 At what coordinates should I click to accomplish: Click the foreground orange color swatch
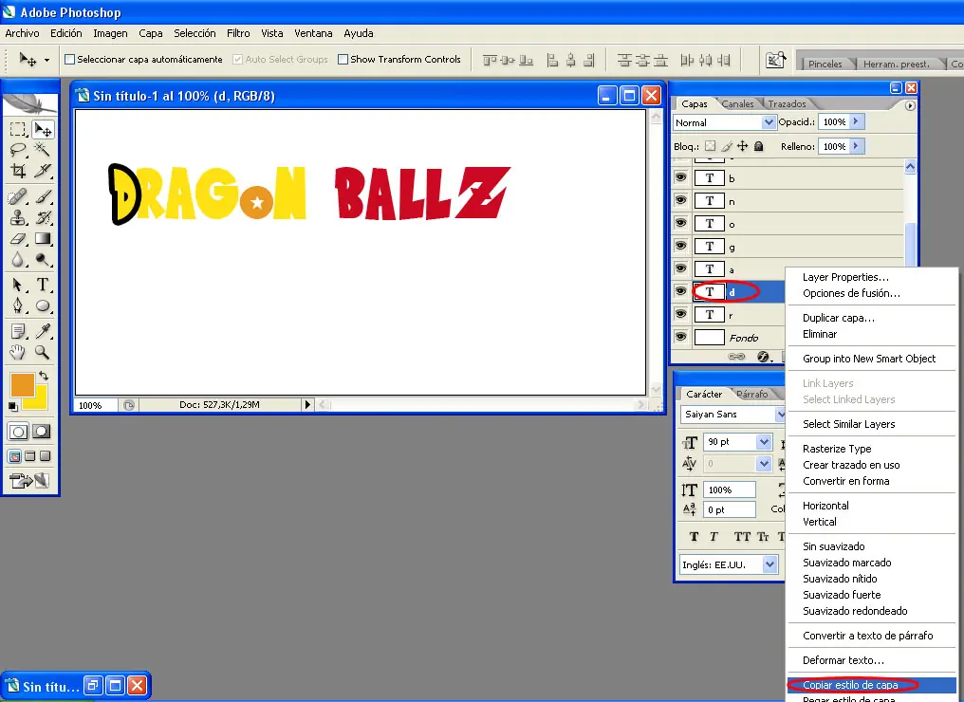pyautogui.click(x=22, y=385)
